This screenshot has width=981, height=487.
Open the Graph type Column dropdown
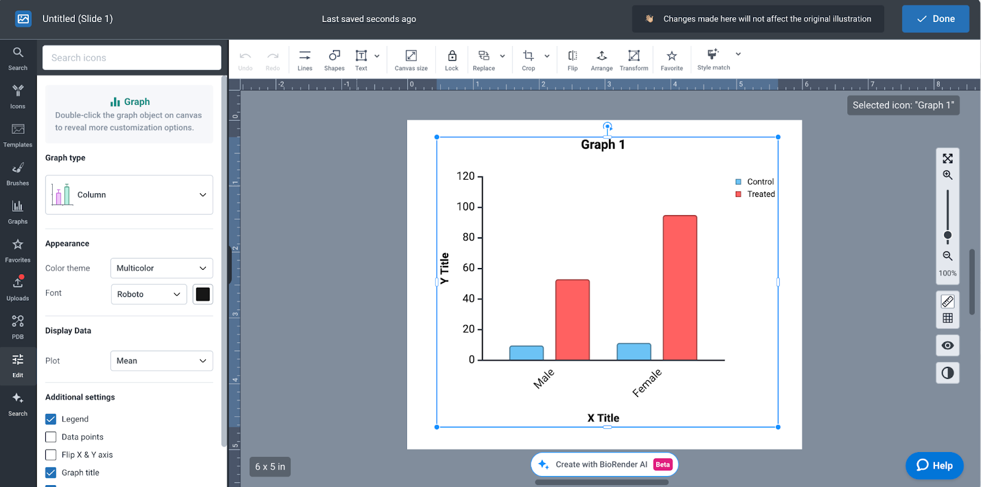[129, 194]
